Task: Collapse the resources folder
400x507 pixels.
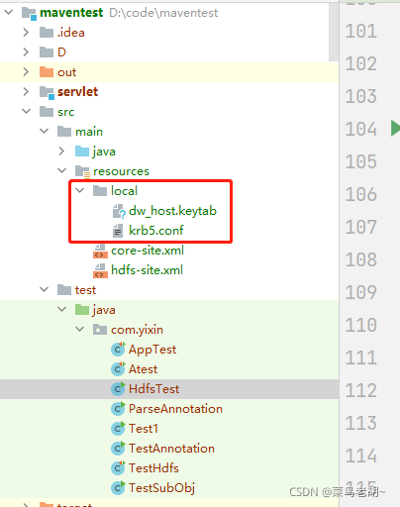Action: (61, 170)
